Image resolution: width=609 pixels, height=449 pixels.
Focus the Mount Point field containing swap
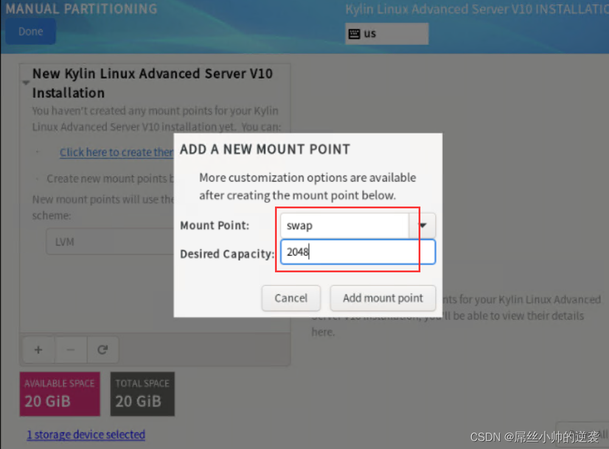tap(344, 225)
